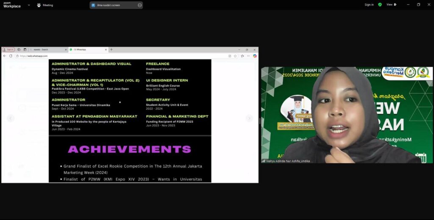Screen dimensions: 434x220
Task: Click the browser profile Sign in button
Action: 8,49
